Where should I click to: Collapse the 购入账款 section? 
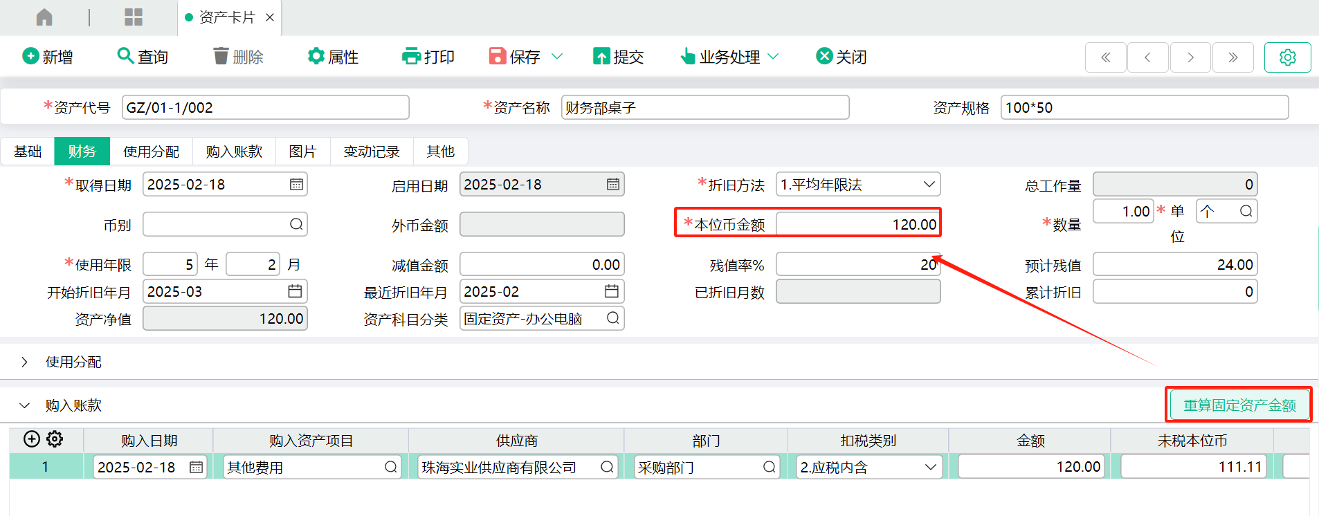point(25,405)
